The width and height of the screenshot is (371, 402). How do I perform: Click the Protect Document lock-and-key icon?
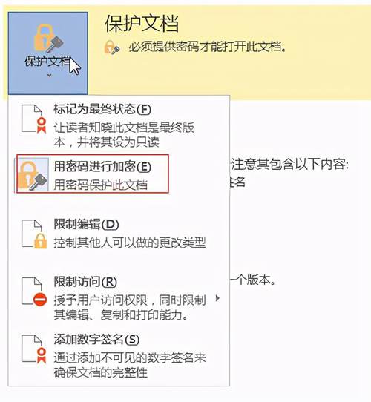49,39
